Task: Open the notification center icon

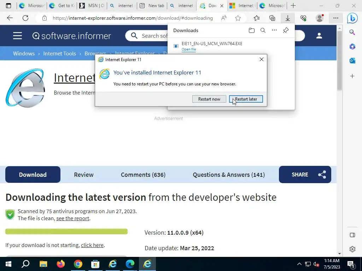Action: coord(351,264)
